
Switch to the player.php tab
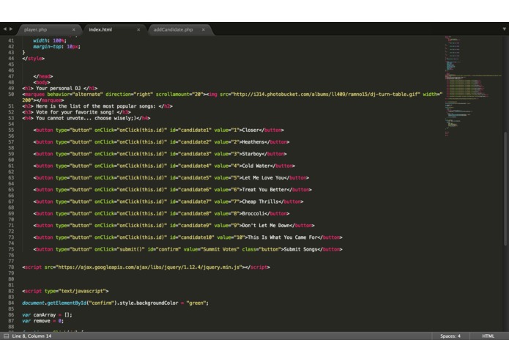36,29
